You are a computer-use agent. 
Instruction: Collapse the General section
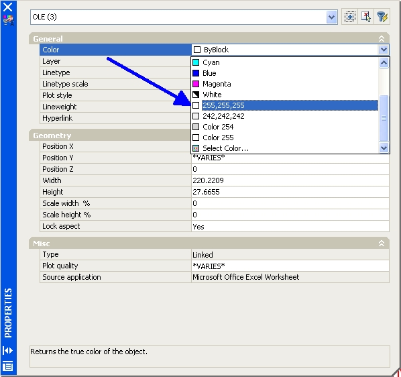tap(382, 39)
